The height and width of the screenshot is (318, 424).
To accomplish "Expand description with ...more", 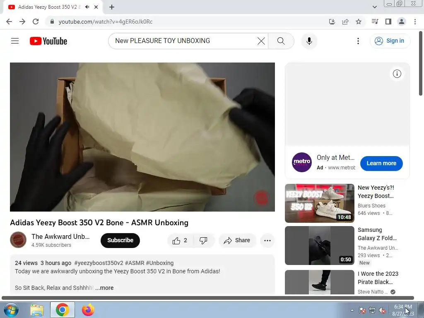I will [104, 288].
